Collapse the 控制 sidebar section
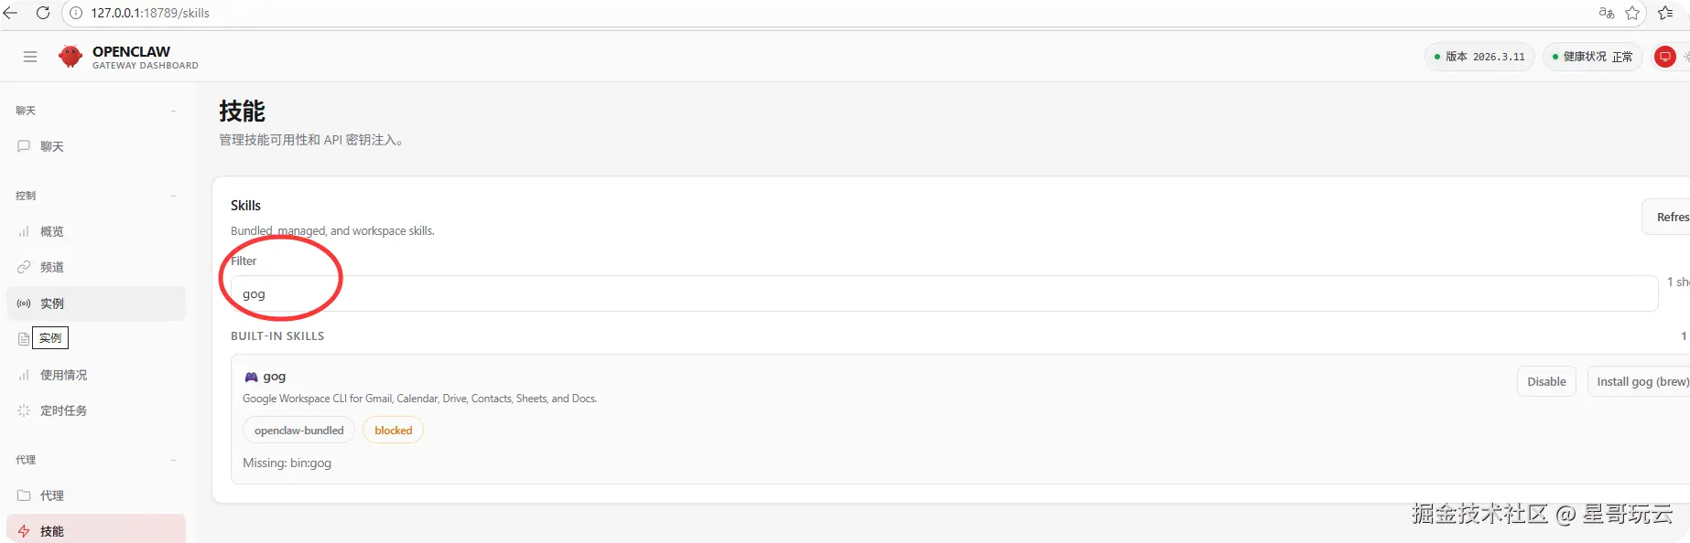Viewport: 1690px width, 543px height. [x=173, y=196]
